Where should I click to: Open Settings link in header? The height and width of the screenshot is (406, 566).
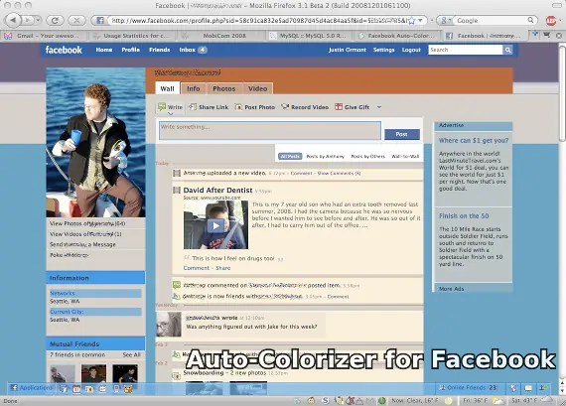point(383,50)
